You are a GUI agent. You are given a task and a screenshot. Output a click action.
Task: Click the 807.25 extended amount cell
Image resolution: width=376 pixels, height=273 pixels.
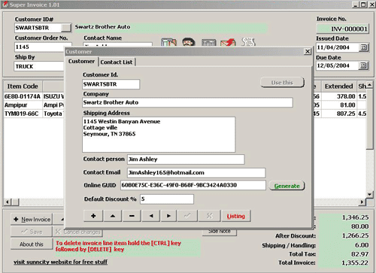(339, 114)
